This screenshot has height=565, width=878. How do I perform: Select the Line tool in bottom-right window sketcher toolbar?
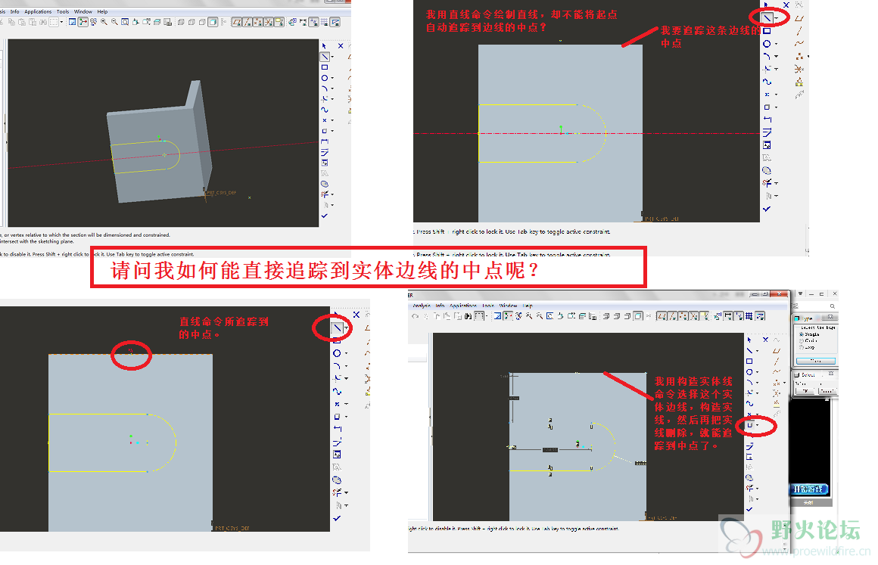click(x=749, y=351)
